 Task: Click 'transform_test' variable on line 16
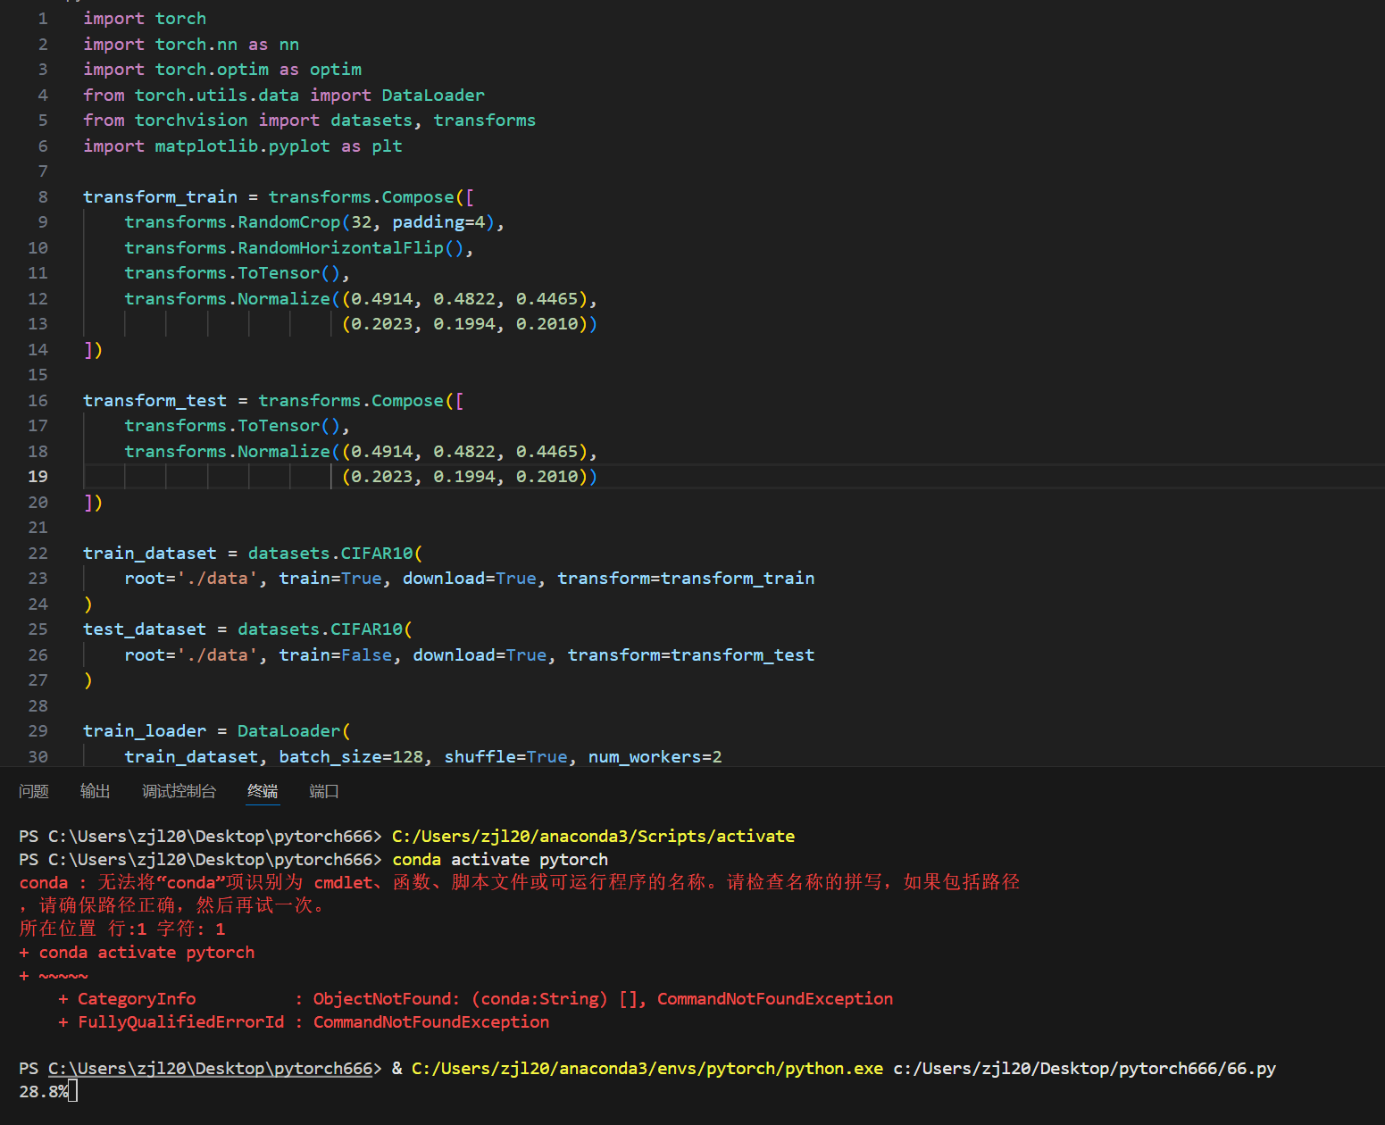(x=155, y=401)
